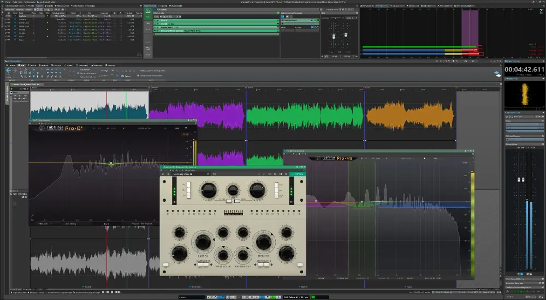Start playback with the green play button

point(273,297)
